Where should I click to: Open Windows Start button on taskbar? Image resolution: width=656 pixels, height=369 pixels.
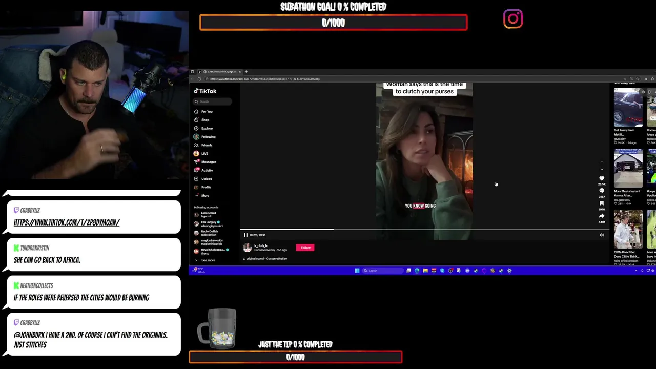click(x=357, y=271)
